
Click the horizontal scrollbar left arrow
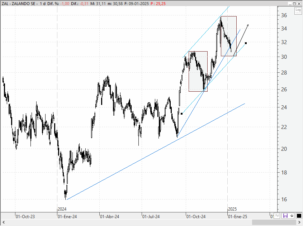pyautogui.click(x=3, y=222)
